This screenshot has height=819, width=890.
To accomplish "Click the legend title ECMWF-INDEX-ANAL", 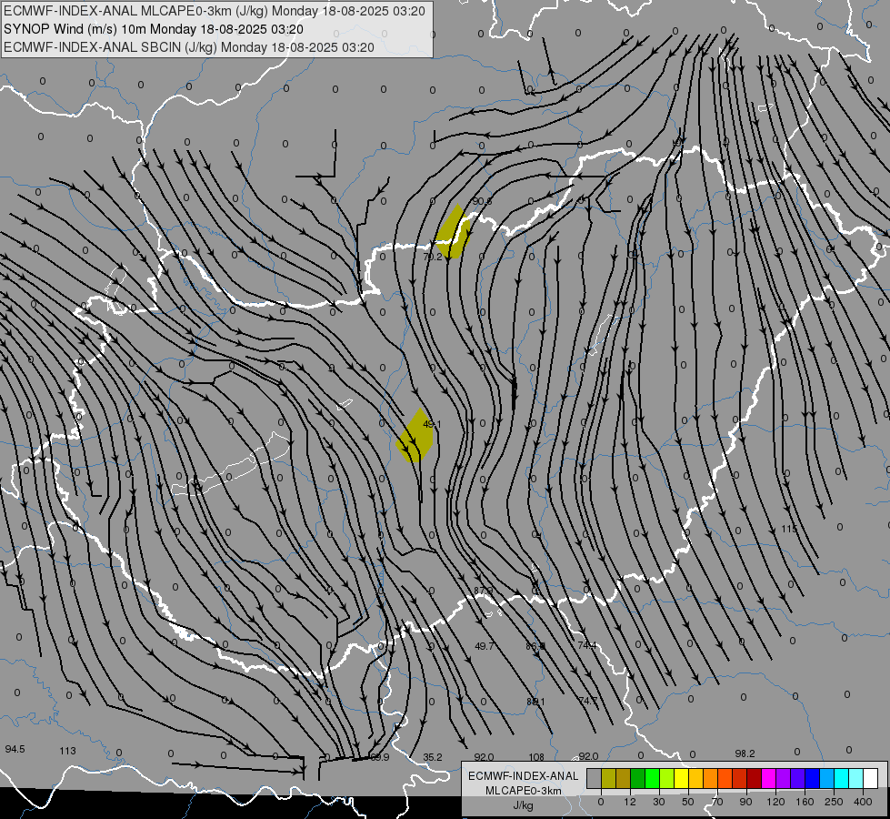I will point(524,776).
